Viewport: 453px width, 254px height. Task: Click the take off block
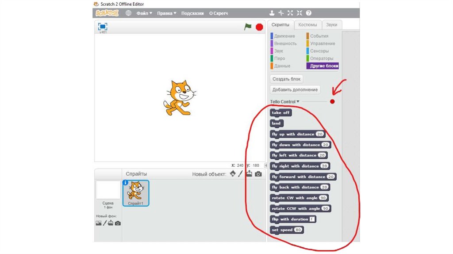(x=280, y=113)
